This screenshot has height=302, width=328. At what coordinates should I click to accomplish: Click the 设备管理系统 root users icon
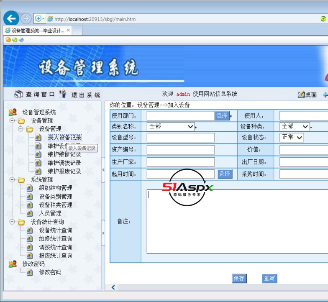pyautogui.click(x=13, y=112)
